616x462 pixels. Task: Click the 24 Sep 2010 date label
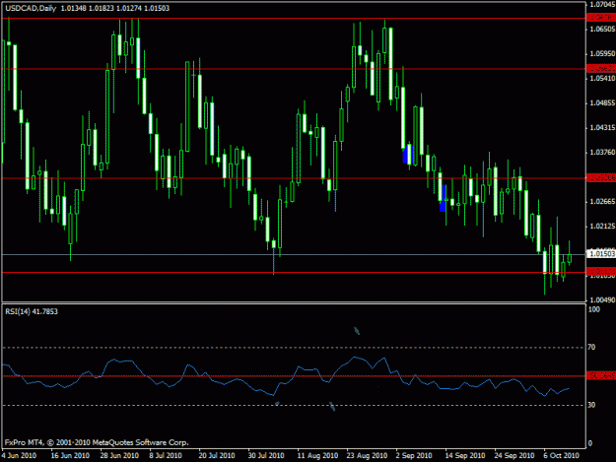click(514, 456)
